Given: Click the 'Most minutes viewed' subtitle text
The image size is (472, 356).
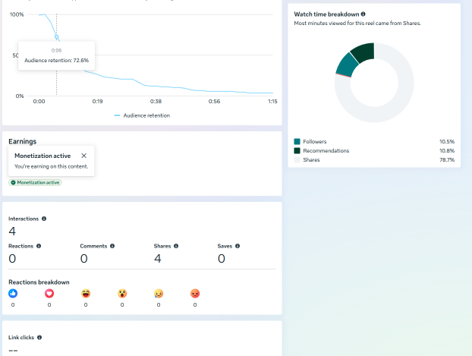Looking at the screenshot, I should coord(357,24).
